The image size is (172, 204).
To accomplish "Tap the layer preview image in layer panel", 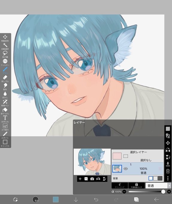I will coord(92,162).
